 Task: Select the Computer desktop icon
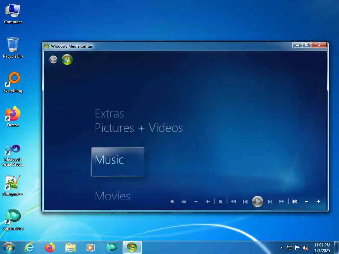[x=13, y=14]
